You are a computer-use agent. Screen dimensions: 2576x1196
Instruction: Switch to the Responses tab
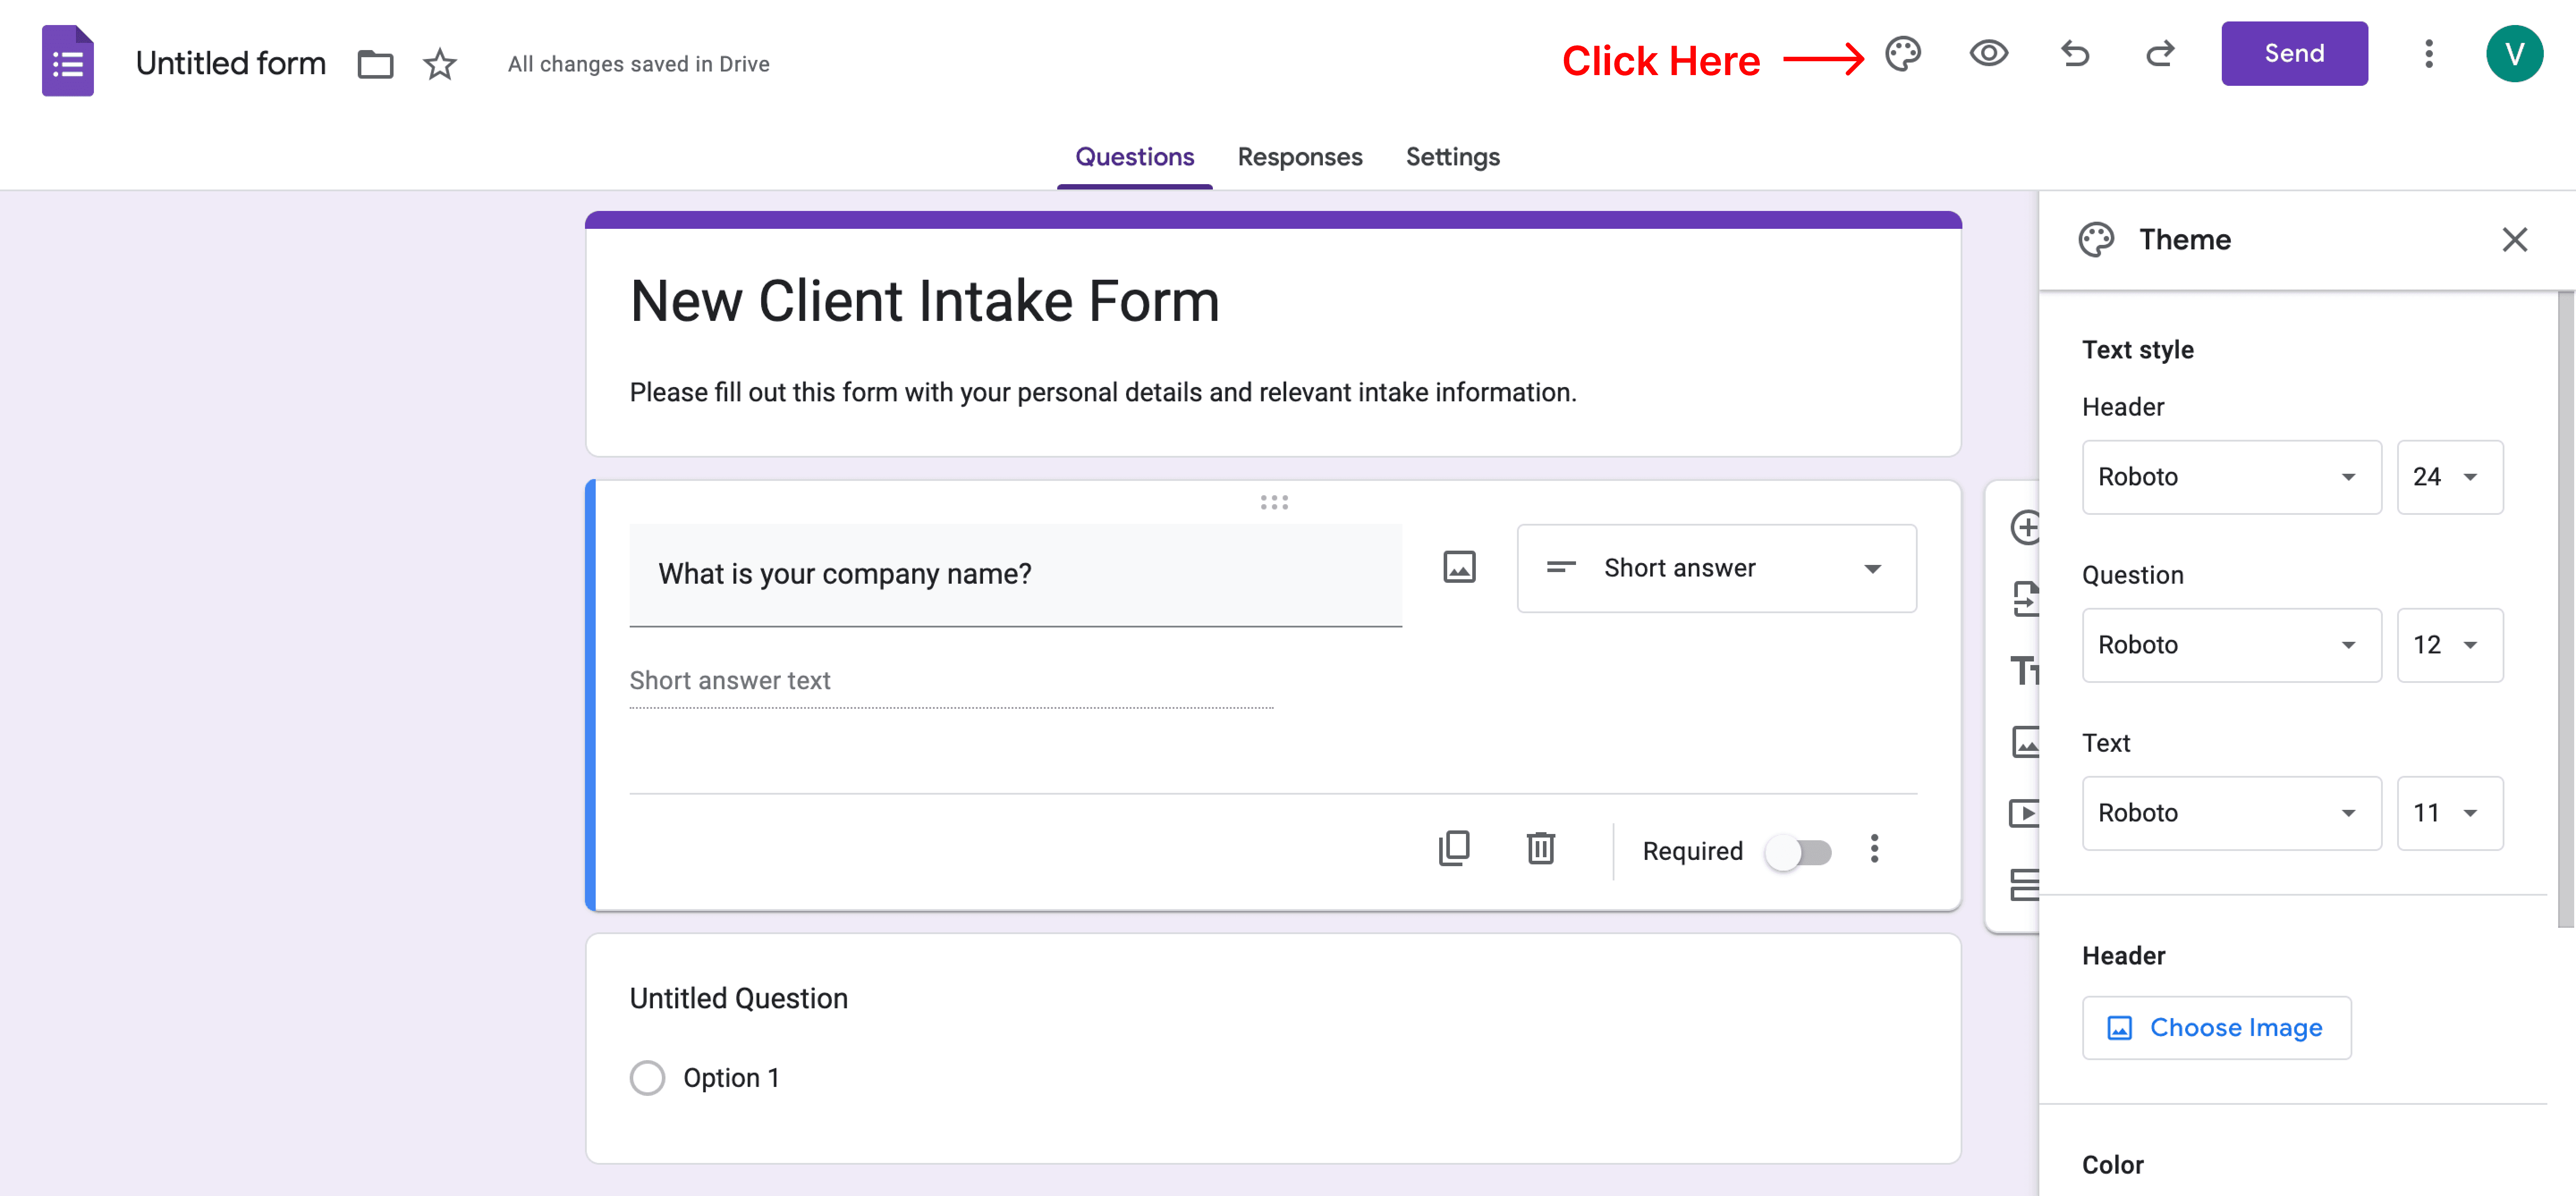[x=1299, y=157]
